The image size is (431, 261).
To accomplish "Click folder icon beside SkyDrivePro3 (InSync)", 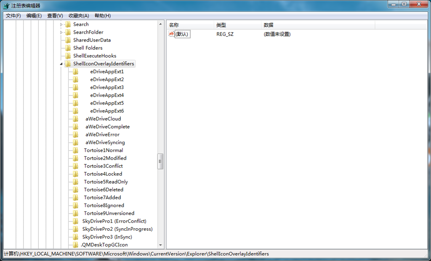I will pyautogui.click(x=75, y=237).
